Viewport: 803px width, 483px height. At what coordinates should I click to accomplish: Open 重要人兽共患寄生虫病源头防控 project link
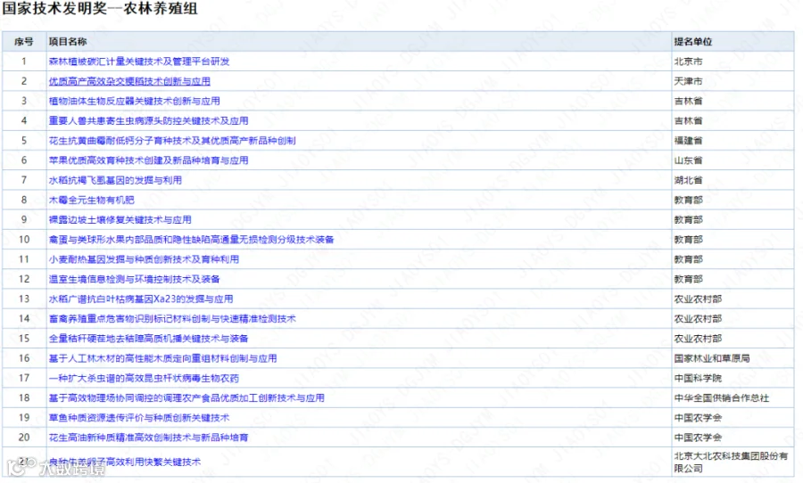pos(148,121)
